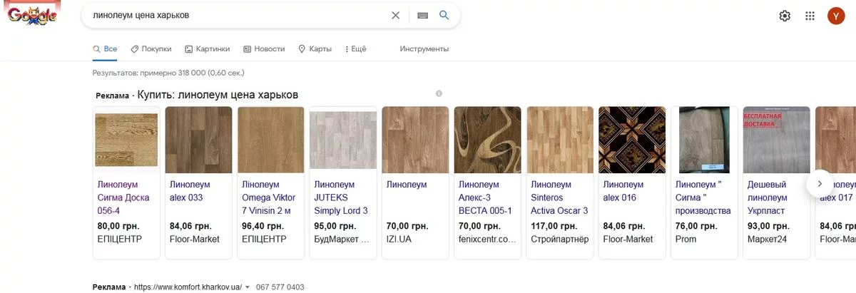Clear the search query with X icon

tap(396, 16)
